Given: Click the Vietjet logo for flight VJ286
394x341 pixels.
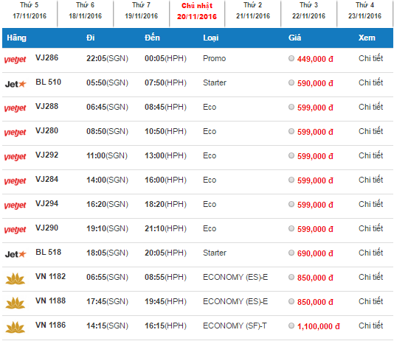Looking at the screenshot, I should 15,60.
